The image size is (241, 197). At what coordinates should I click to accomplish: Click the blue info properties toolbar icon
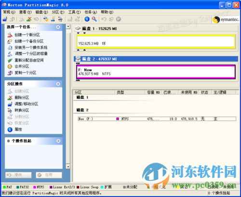click(x=87, y=19)
